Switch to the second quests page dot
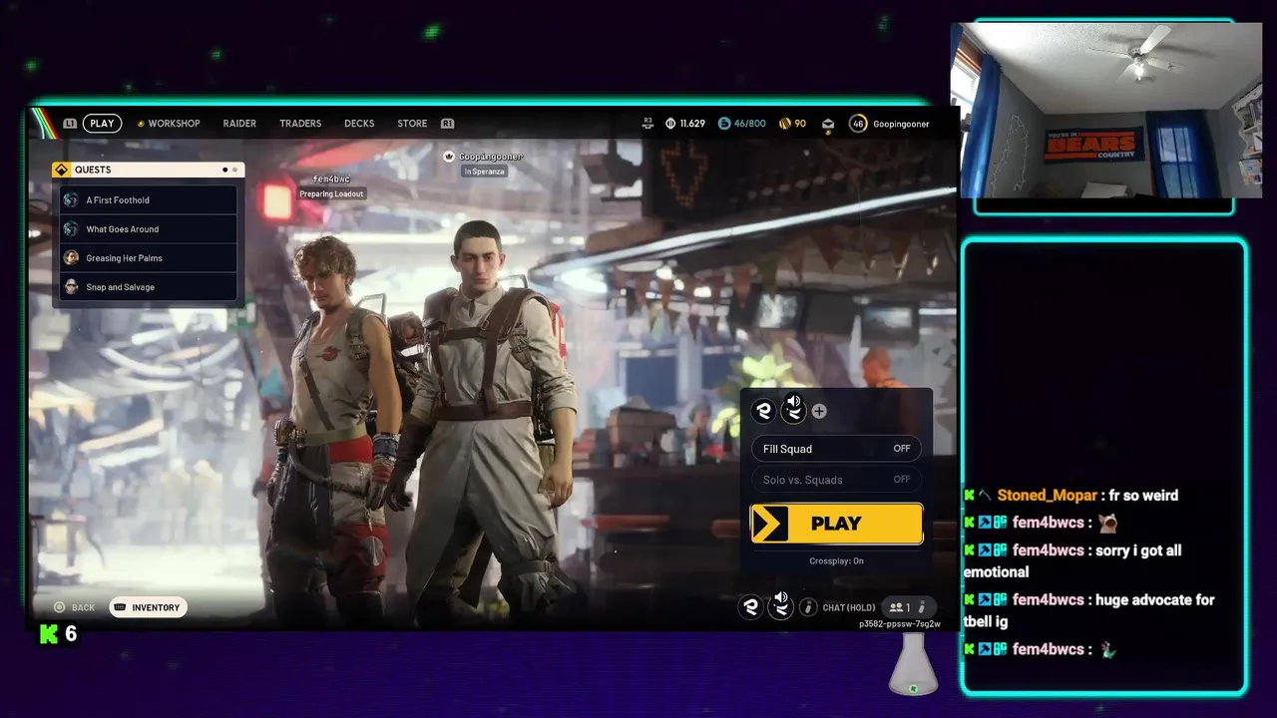 click(235, 170)
